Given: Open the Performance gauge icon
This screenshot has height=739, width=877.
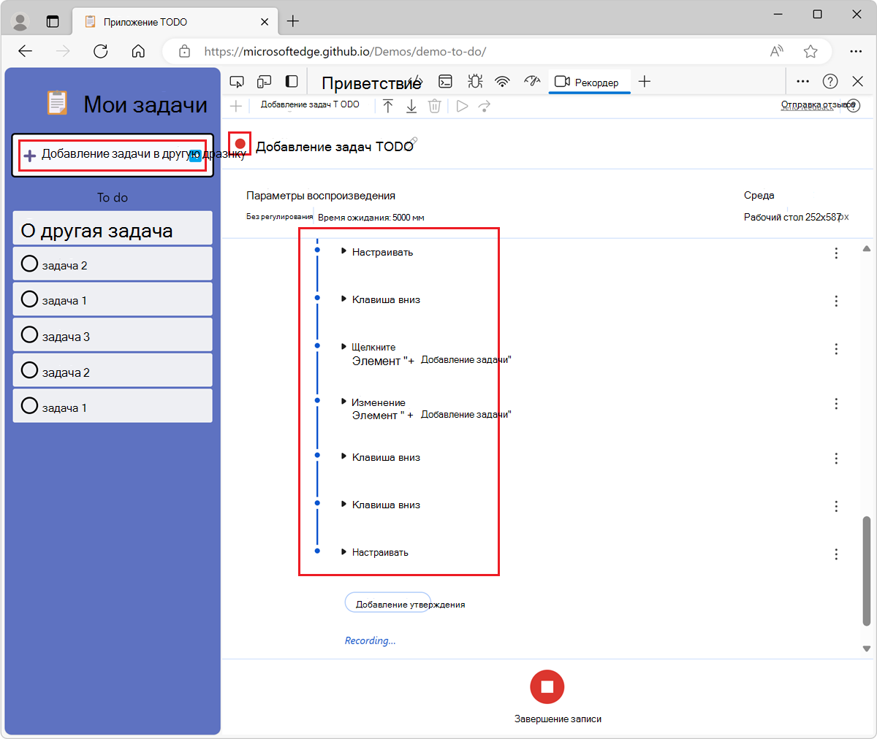Looking at the screenshot, I should coord(532,81).
